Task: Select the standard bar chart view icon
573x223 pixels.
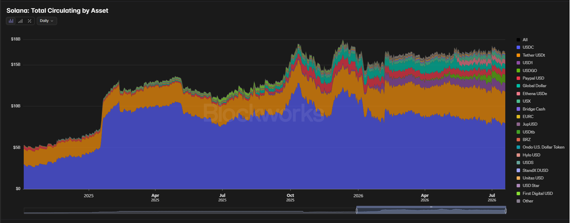Action: pos(11,21)
